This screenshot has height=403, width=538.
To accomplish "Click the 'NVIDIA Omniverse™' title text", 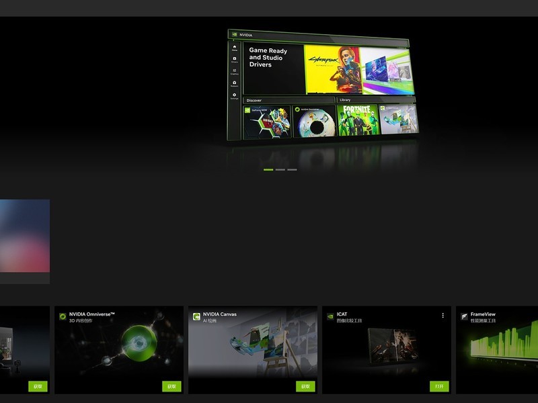I will (x=92, y=314).
